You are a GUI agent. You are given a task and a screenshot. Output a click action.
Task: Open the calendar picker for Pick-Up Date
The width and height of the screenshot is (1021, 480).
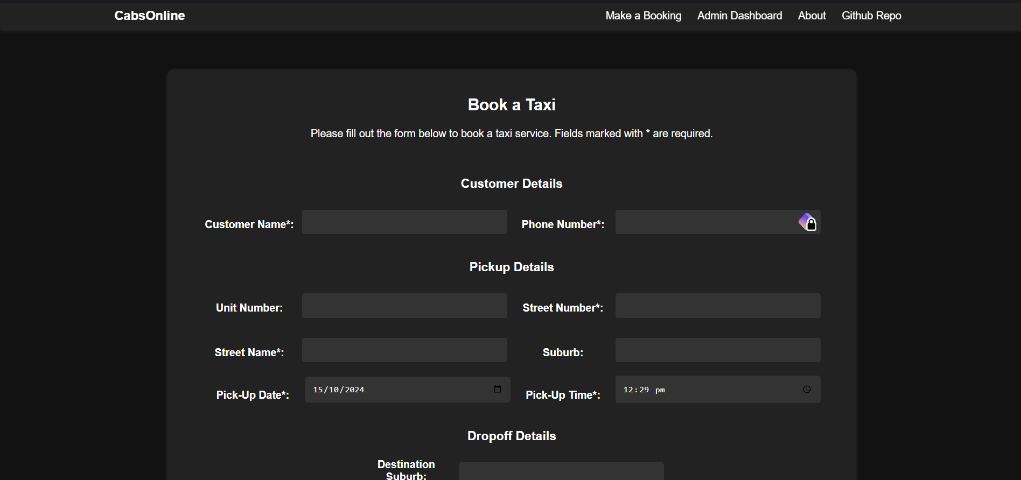[x=497, y=389]
